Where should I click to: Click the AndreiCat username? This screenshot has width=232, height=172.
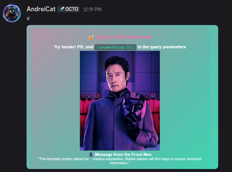41,9
